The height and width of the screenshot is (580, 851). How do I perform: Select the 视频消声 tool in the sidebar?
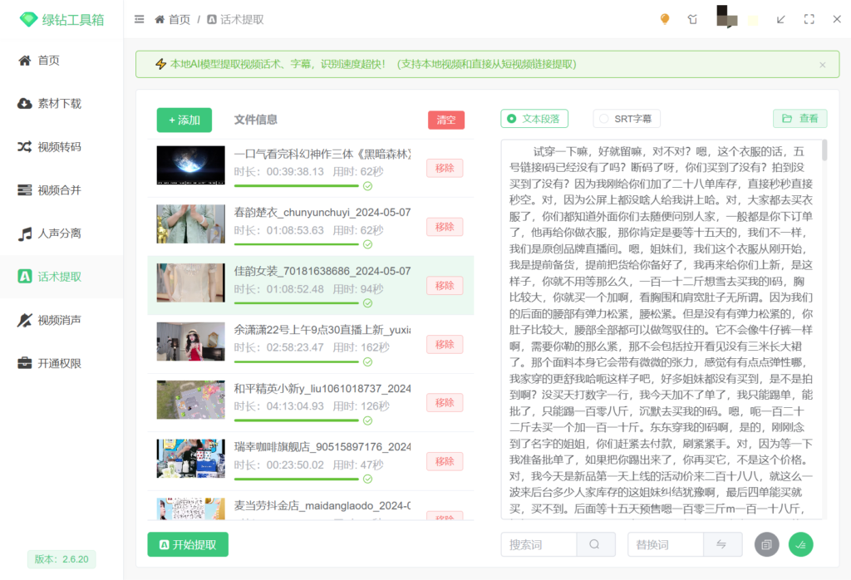(61, 320)
